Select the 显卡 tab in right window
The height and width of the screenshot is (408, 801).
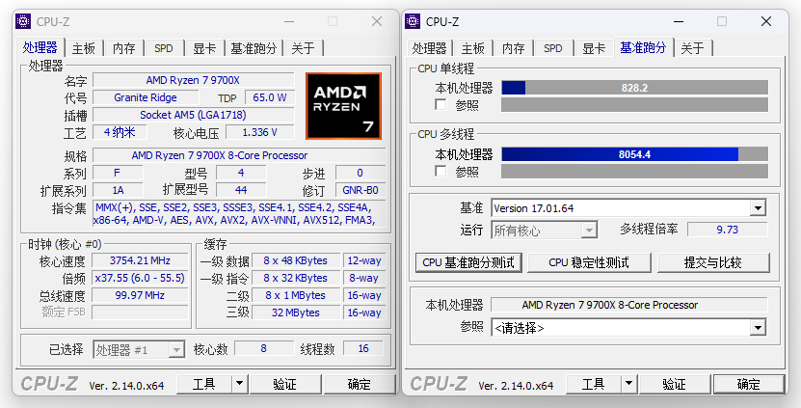[594, 48]
